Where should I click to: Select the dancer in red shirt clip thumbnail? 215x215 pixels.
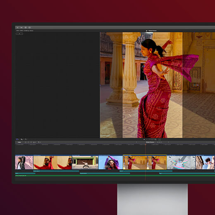point(53,162)
